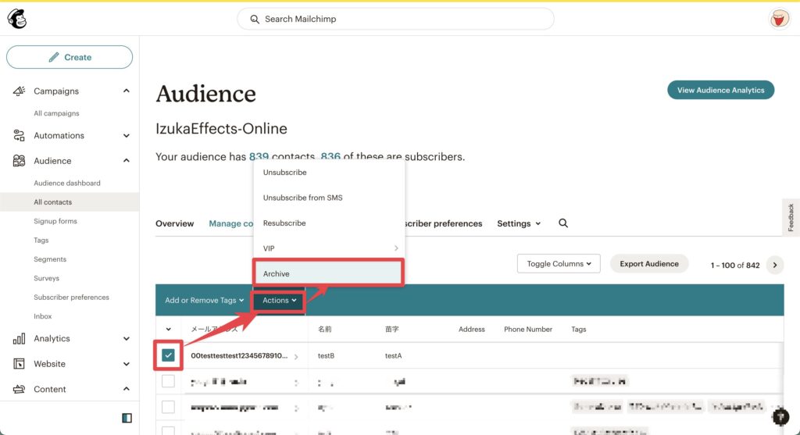Image resolution: width=800 pixels, height=435 pixels.
Task: Open the Feedback side tab
Action: tap(791, 217)
